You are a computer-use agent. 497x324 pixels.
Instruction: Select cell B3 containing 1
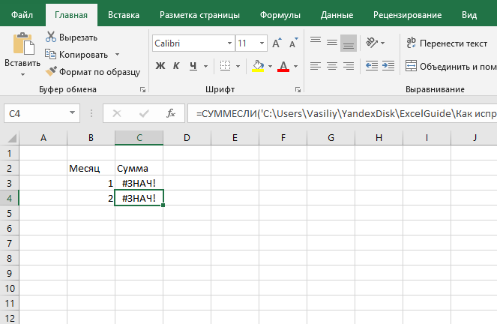(x=91, y=183)
